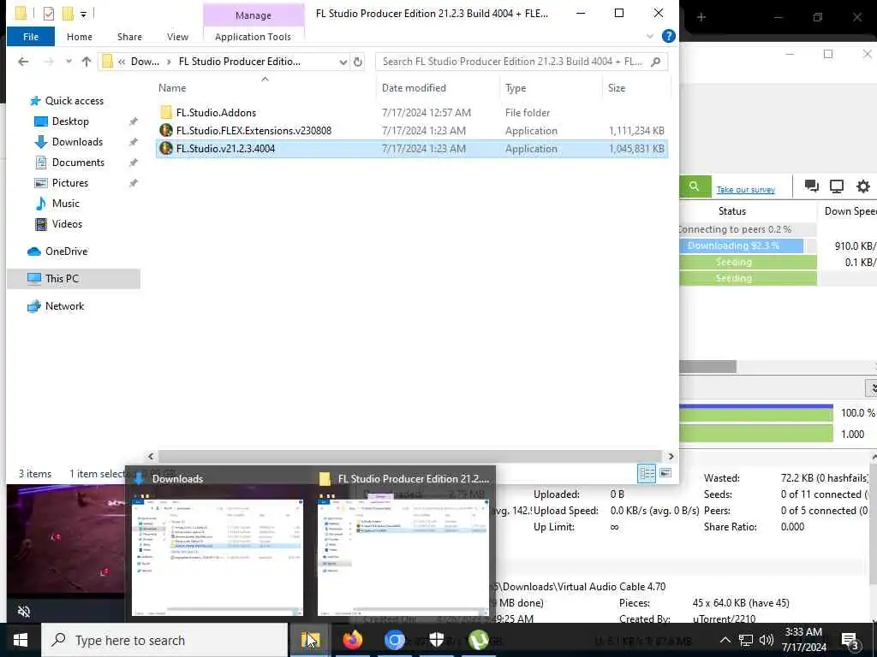Open uTorrent from taskbar

478,640
